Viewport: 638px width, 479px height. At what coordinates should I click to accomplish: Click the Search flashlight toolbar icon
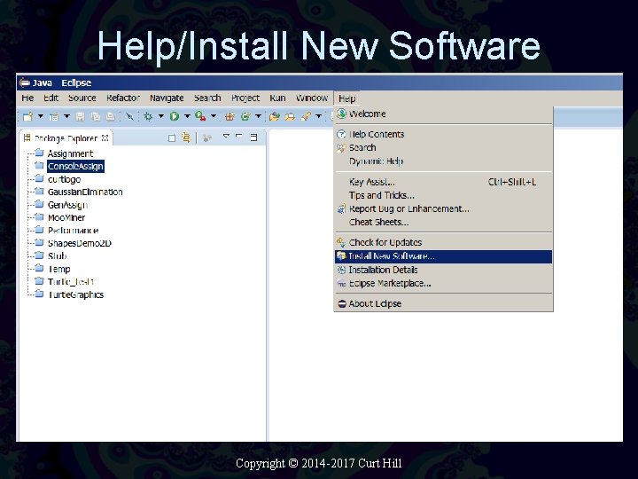click(306, 117)
